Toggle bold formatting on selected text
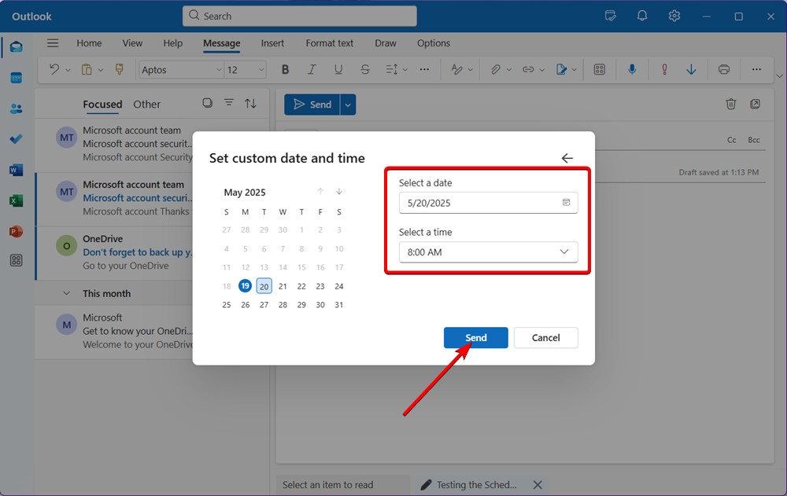The image size is (787, 496). (x=285, y=69)
